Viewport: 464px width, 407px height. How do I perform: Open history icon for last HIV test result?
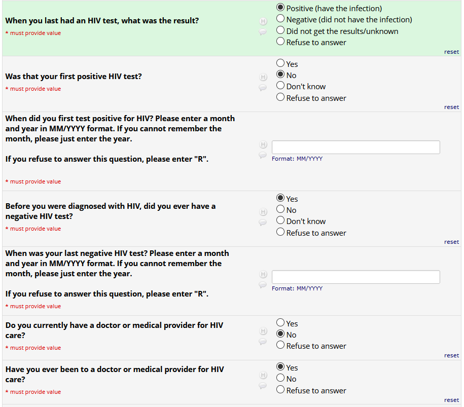[x=263, y=22]
